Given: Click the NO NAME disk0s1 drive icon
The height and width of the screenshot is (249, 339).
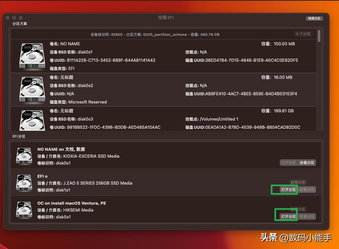Looking at the screenshot, I should pos(32,56).
